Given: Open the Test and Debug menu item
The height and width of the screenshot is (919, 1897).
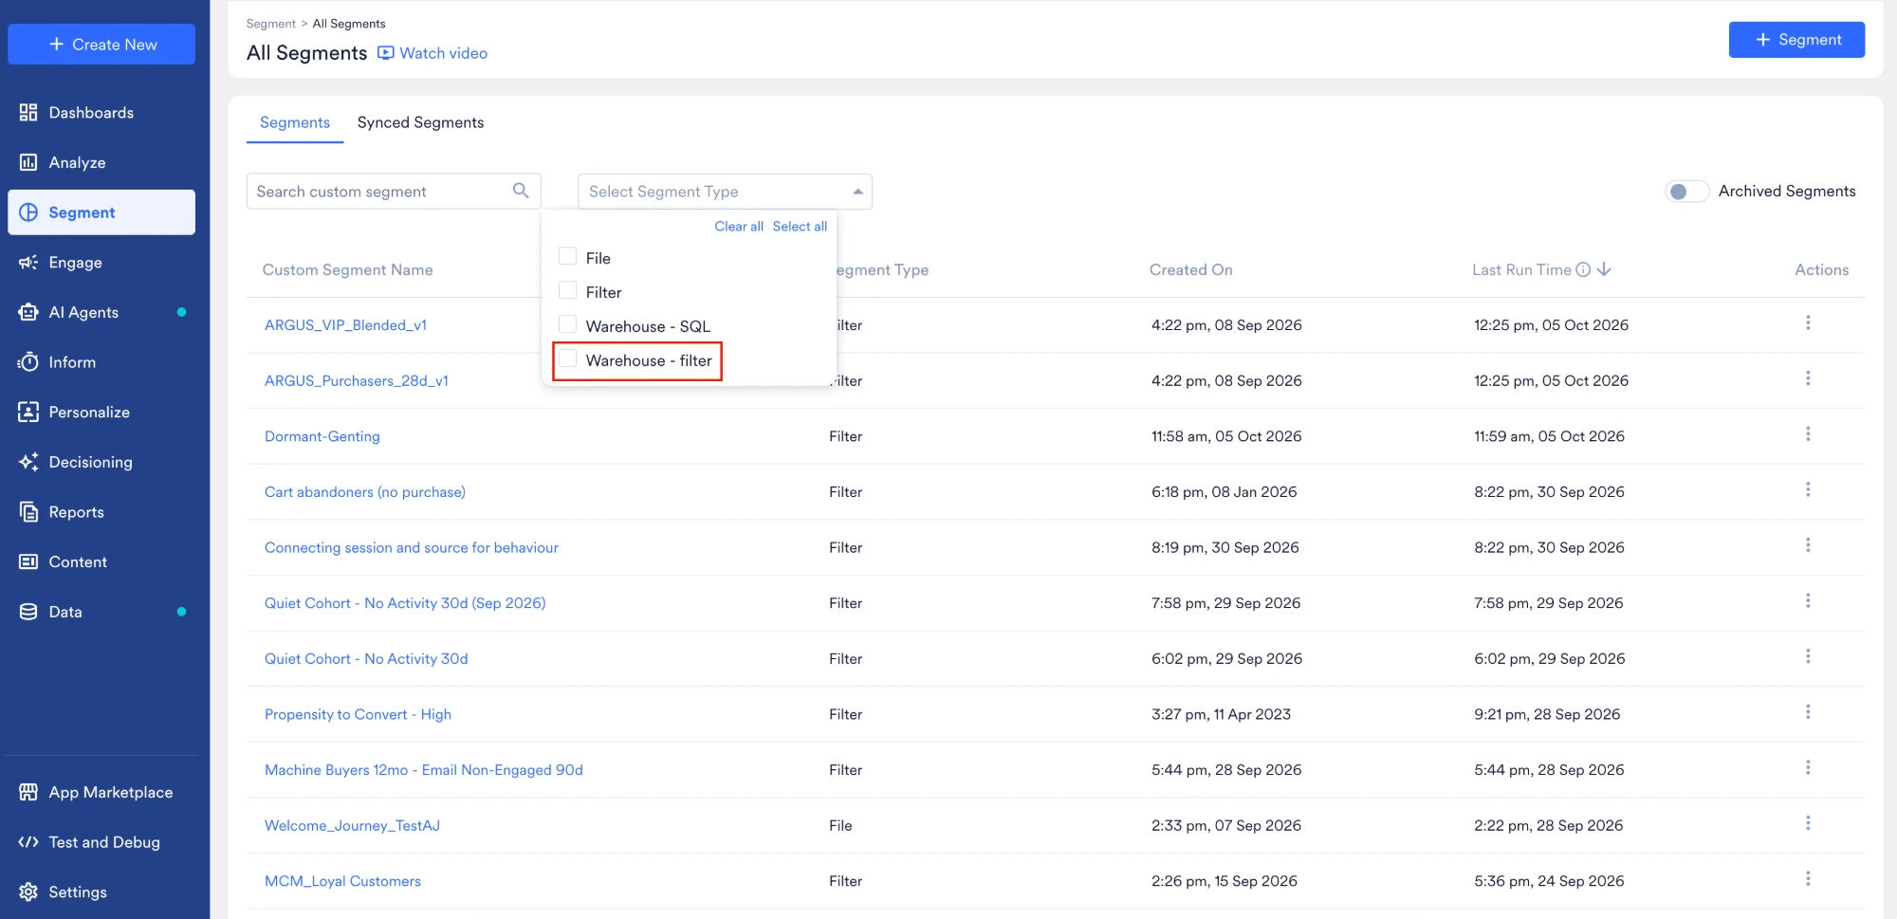Looking at the screenshot, I should pyautogui.click(x=101, y=842).
